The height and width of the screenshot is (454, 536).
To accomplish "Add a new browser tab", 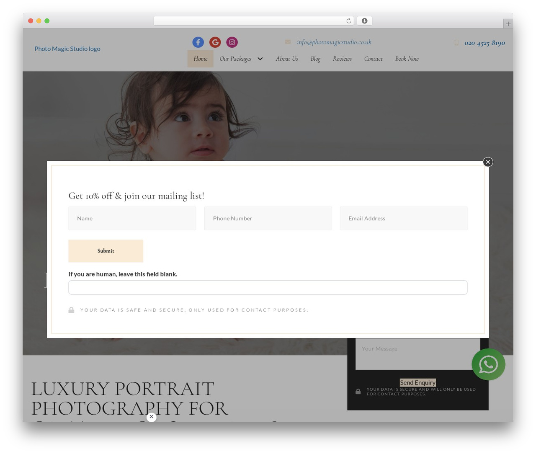I will pos(508,24).
